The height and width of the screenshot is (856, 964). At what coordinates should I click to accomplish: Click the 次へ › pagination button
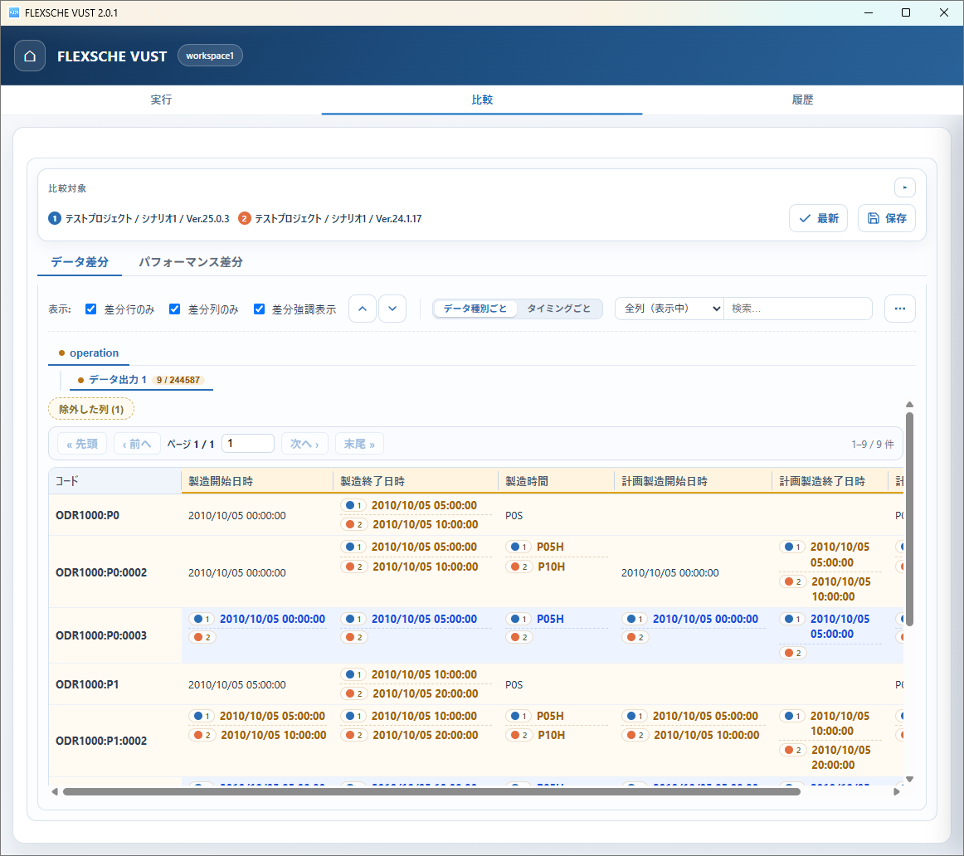point(305,444)
